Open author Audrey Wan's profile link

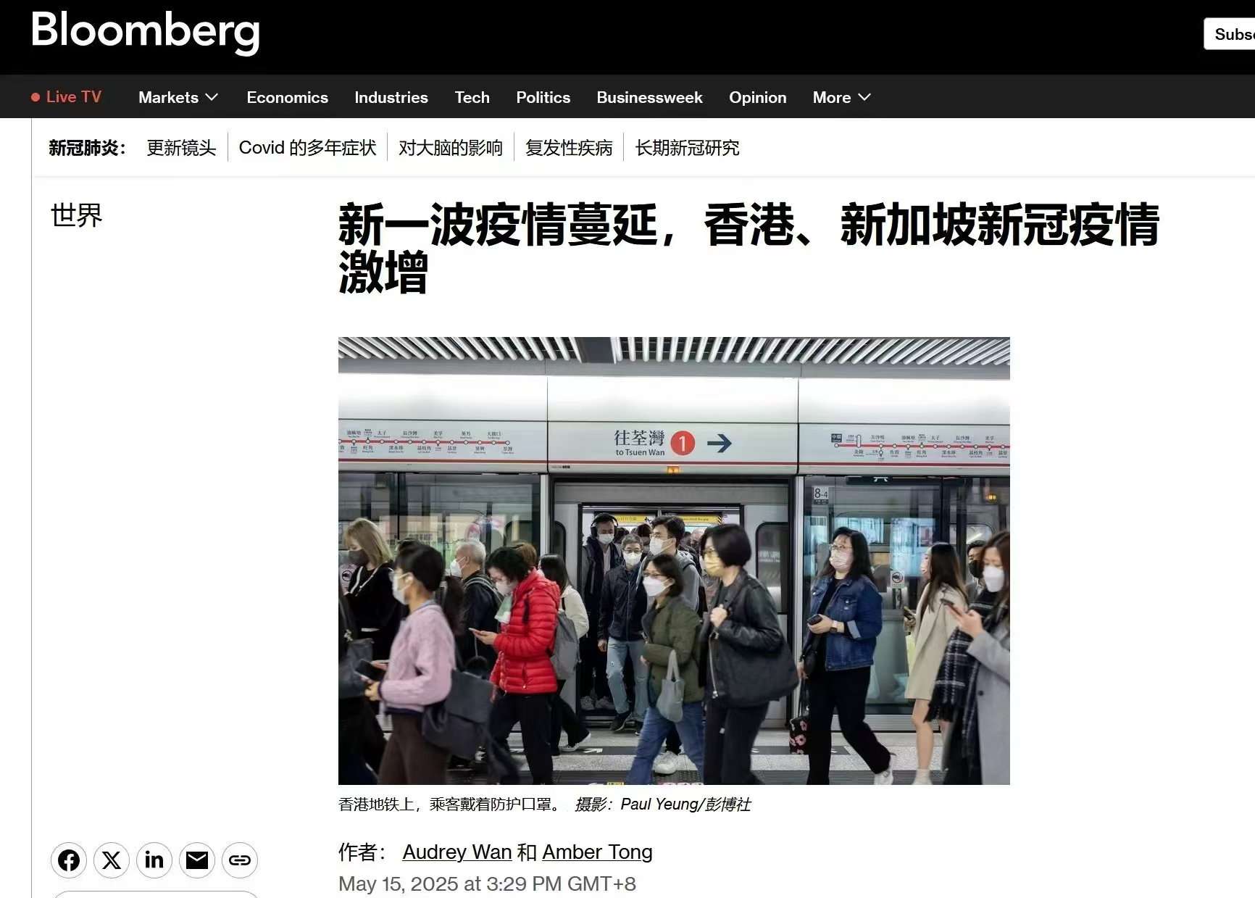(x=457, y=852)
